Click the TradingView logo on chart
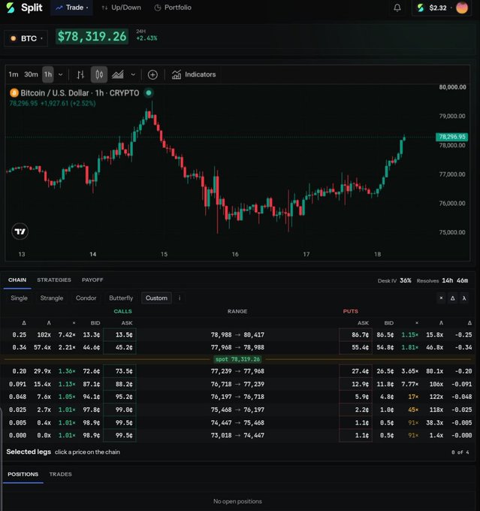Viewport: 480px width, 511px height. coord(20,231)
